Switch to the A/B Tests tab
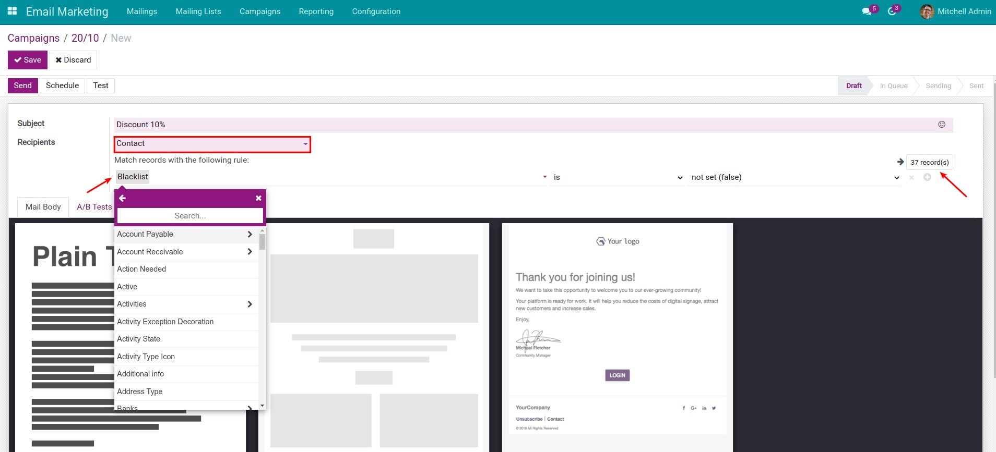996x452 pixels. pyautogui.click(x=94, y=207)
